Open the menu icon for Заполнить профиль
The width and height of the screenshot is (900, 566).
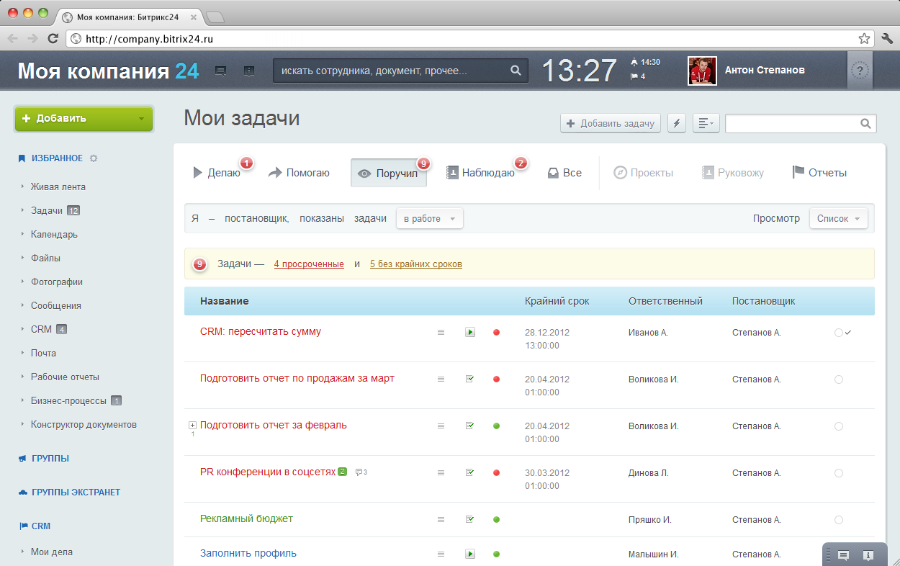441,554
